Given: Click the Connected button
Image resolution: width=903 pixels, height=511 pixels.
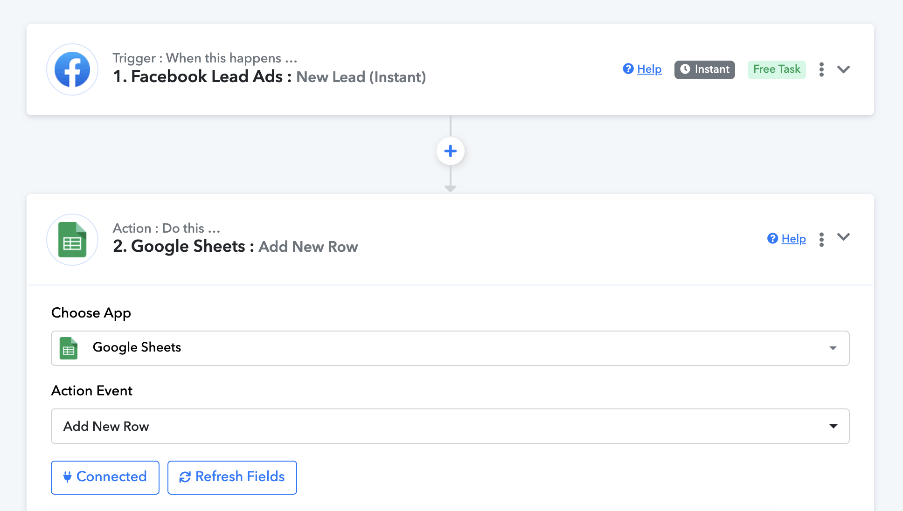Looking at the screenshot, I should pos(105,477).
